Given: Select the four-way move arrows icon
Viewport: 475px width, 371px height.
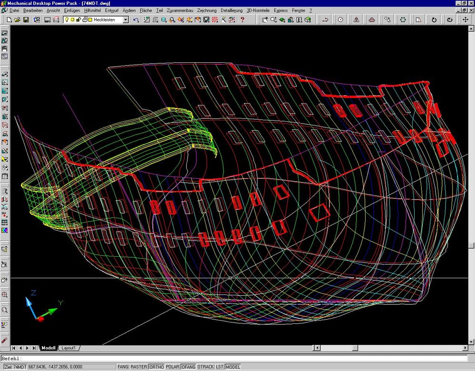Looking at the screenshot, I should tap(465, 20).
